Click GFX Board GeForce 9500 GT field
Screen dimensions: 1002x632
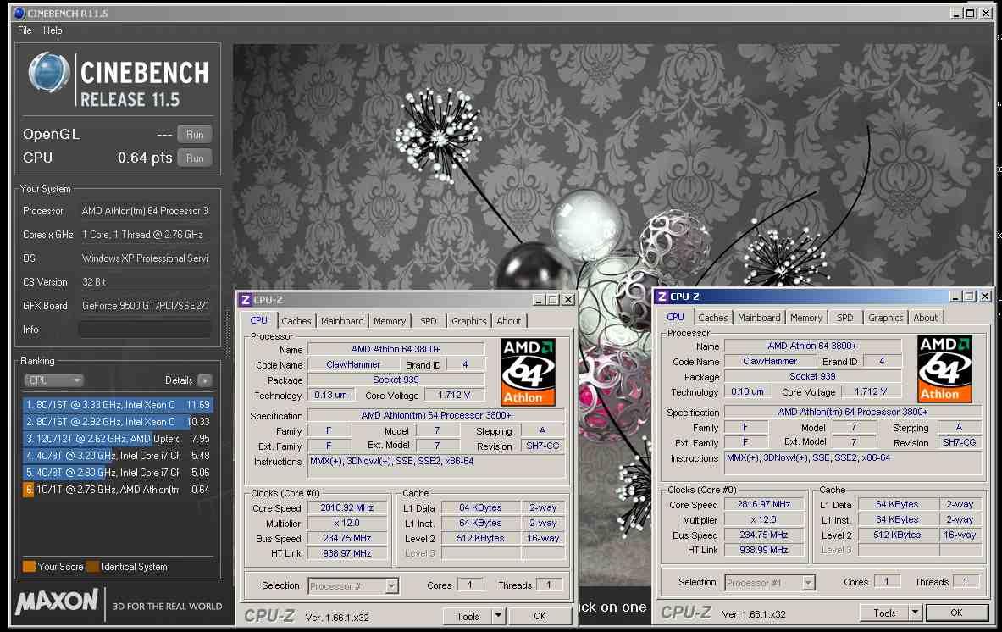[x=145, y=306]
